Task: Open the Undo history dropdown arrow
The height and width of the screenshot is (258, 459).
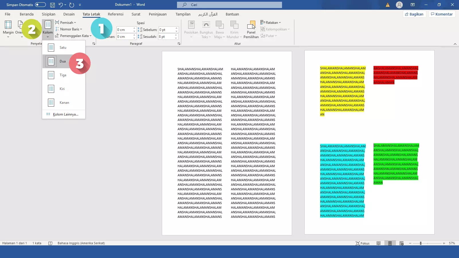Action: 65,5
